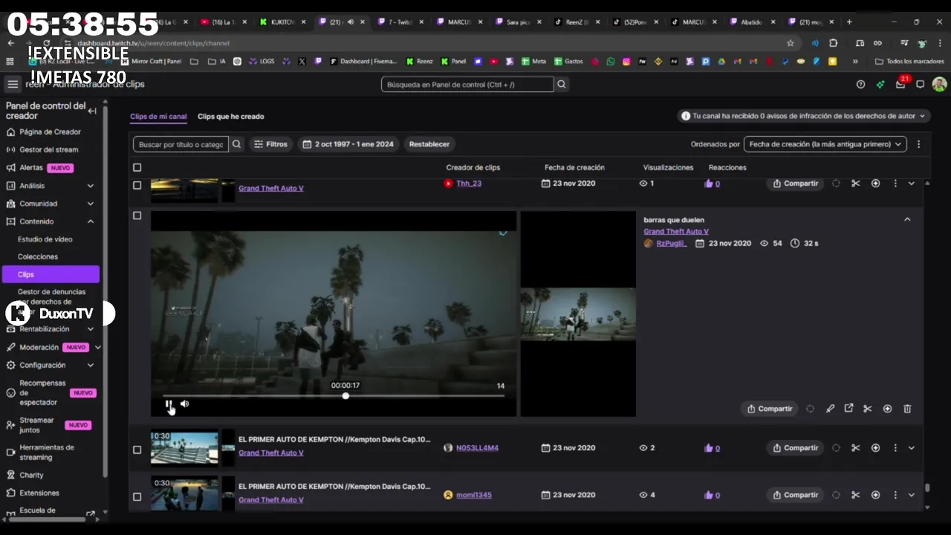Click scissors icon in Thh_23 clip row
This screenshot has width=951, height=535.
click(855, 184)
